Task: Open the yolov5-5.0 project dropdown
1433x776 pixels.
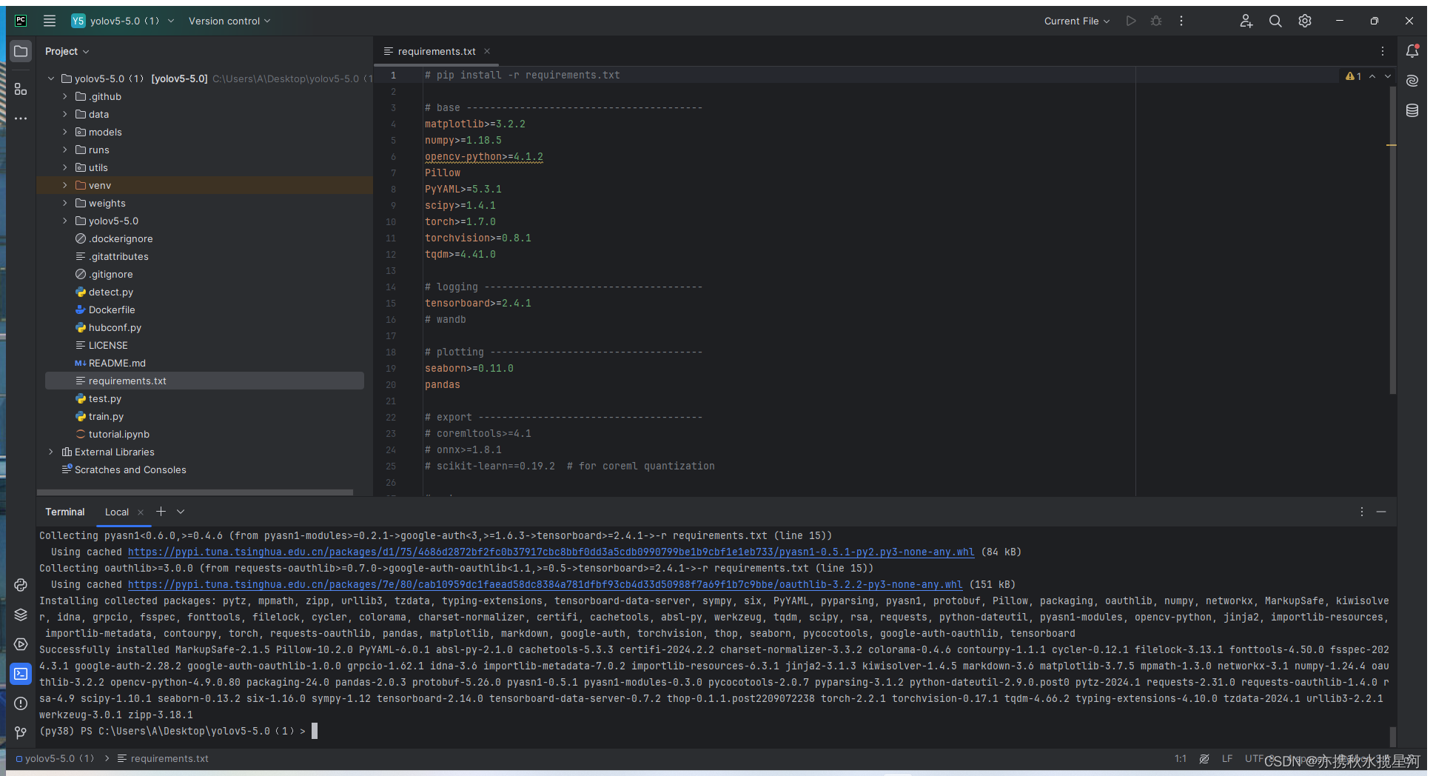Action: (x=123, y=21)
